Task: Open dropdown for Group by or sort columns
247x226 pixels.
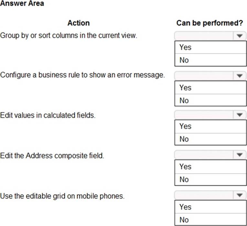Action: [239, 36]
